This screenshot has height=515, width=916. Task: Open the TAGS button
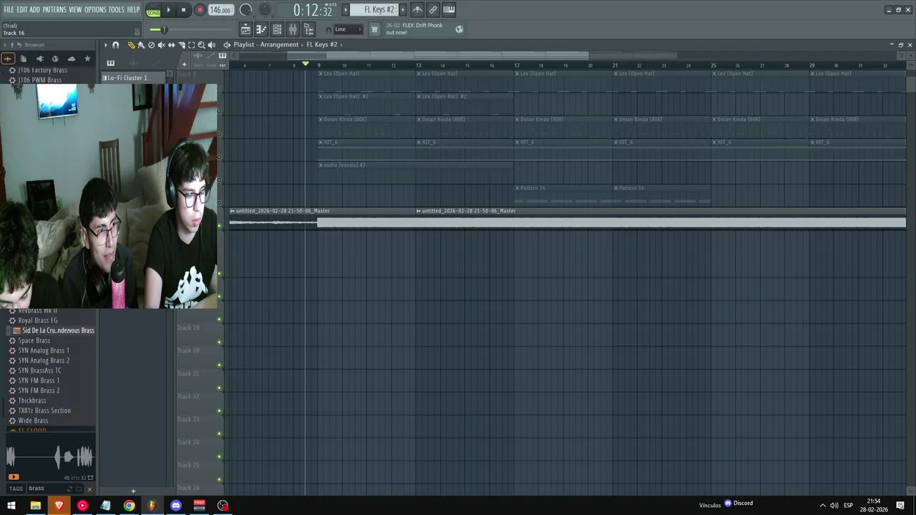tap(16, 489)
